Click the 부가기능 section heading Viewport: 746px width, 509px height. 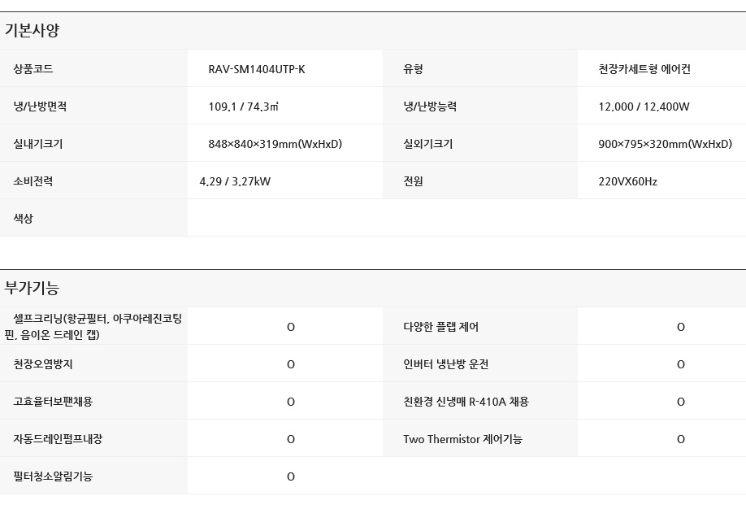coord(33,288)
